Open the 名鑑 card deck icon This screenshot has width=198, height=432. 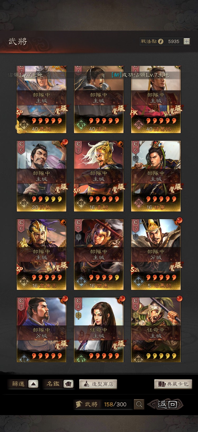68,384
